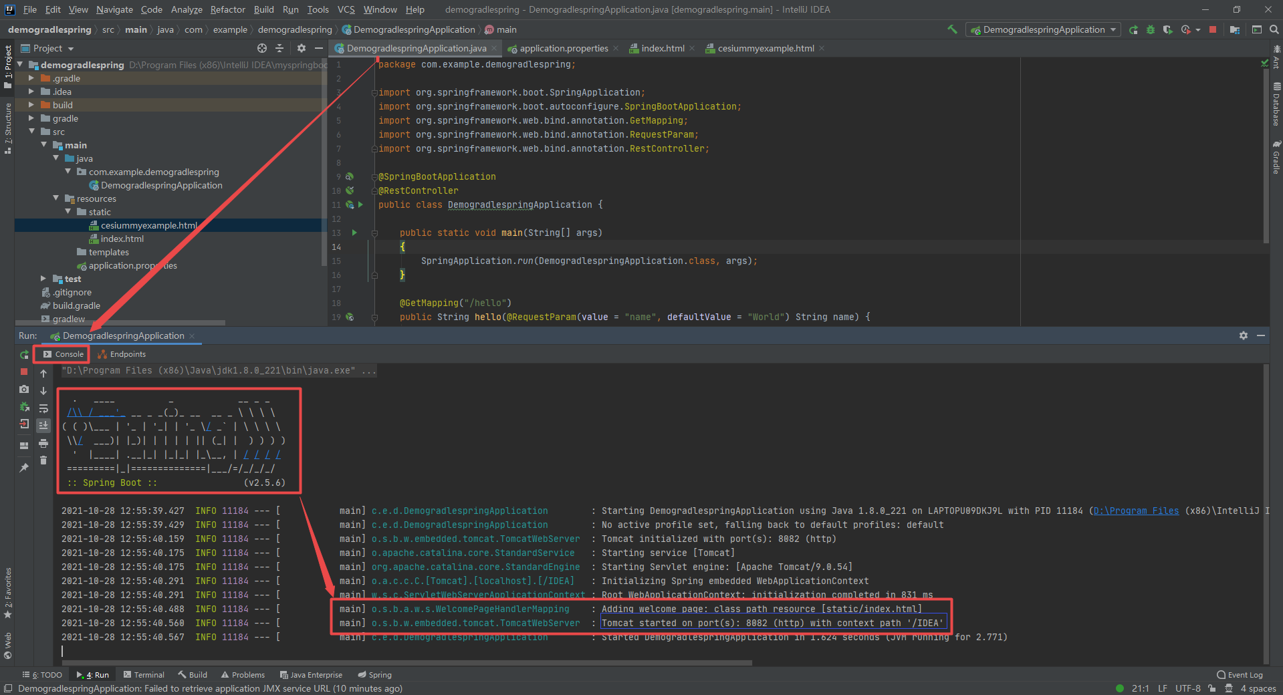Open the Spring tool window

click(375, 675)
